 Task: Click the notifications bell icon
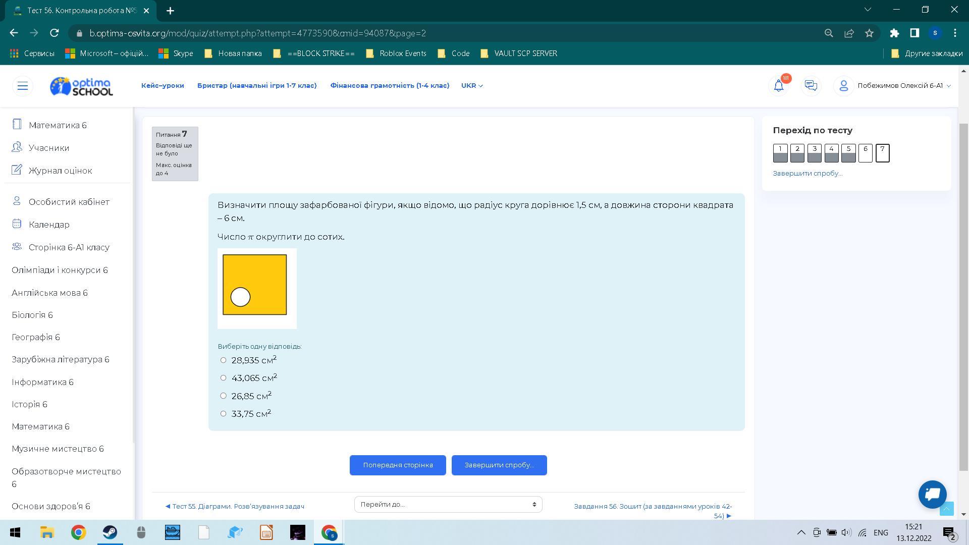tap(779, 86)
